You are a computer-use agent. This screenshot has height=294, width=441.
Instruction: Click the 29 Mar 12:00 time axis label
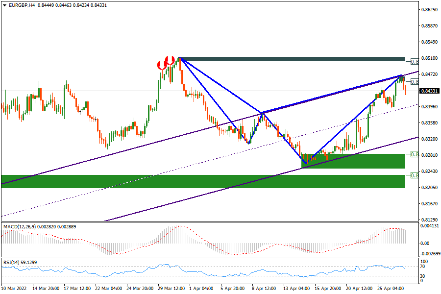pyautogui.click(x=172, y=289)
